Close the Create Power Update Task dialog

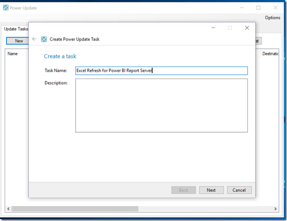click(247, 28)
